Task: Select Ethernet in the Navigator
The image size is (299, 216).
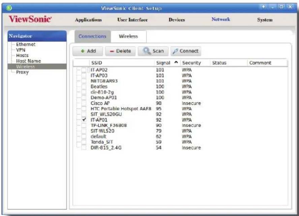Action: pyautogui.click(x=26, y=44)
